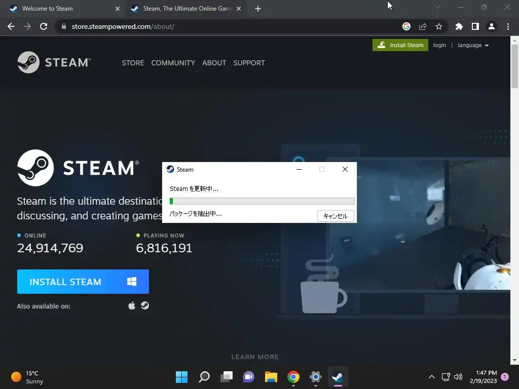The image size is (519, 389).
Task: Minimize the Steam updater dialog
Action: 299,169
